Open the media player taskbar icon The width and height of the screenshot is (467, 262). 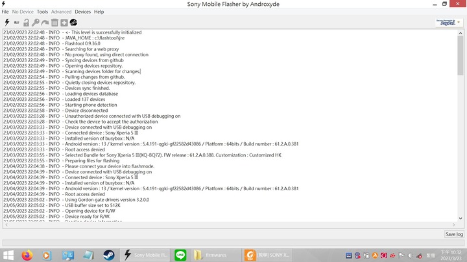[47, 255]
